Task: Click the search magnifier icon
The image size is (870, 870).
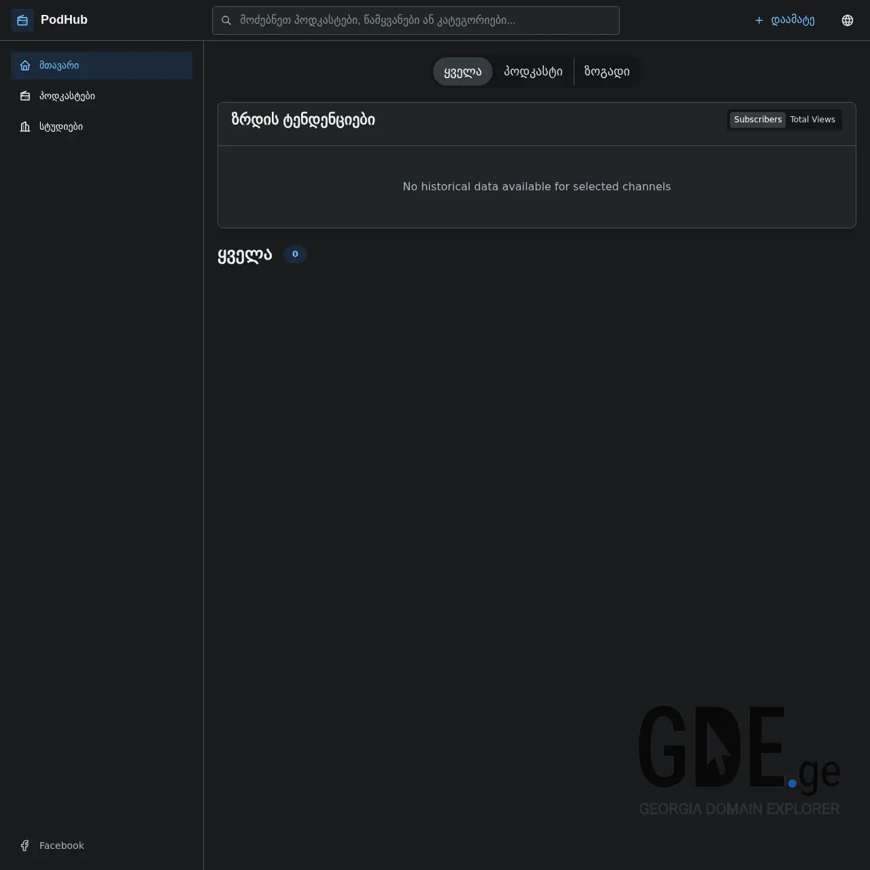Action: click(x=226, y=20)
